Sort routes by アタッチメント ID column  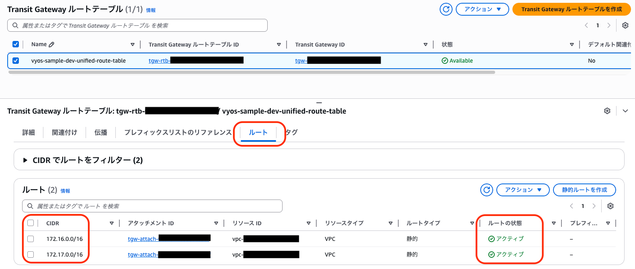pyautogui.click(x=216, y=223)
